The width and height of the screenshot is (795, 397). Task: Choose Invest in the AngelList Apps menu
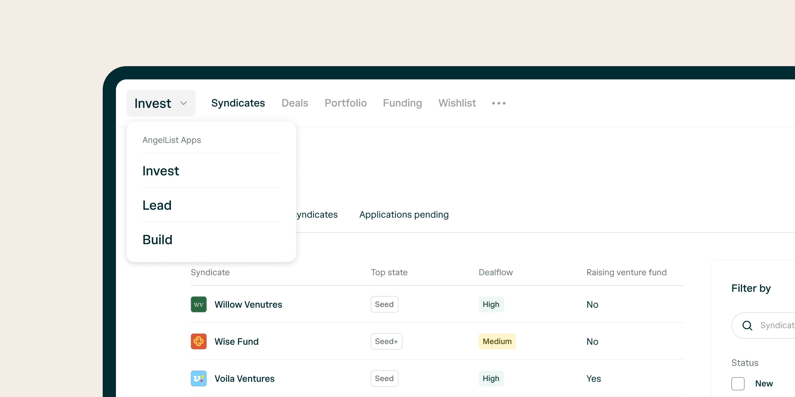pyautogui.click(x=211, y=171)
